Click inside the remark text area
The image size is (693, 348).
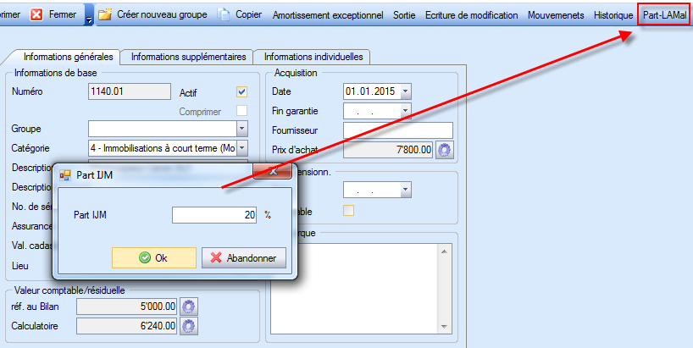coord(355,289)
